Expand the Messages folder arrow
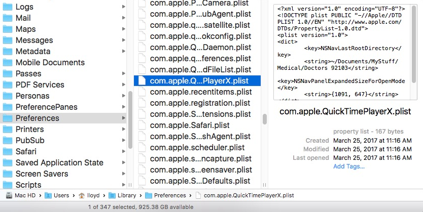423x212 pixels. pyautogui.click(x=124, y=40)
